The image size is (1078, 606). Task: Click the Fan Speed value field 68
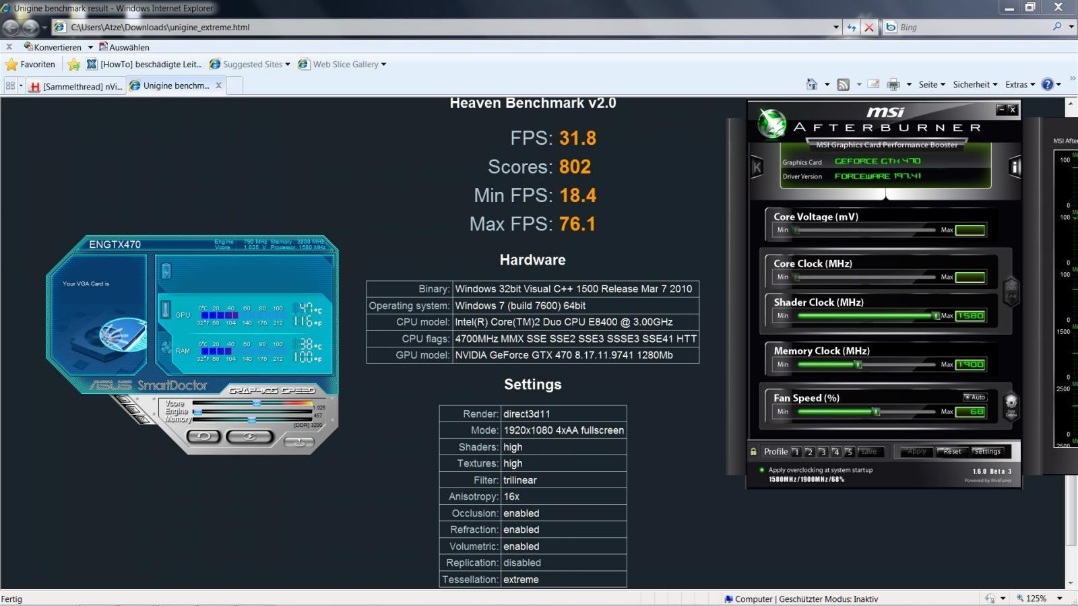pyautogui.click(x=970, y=411)
